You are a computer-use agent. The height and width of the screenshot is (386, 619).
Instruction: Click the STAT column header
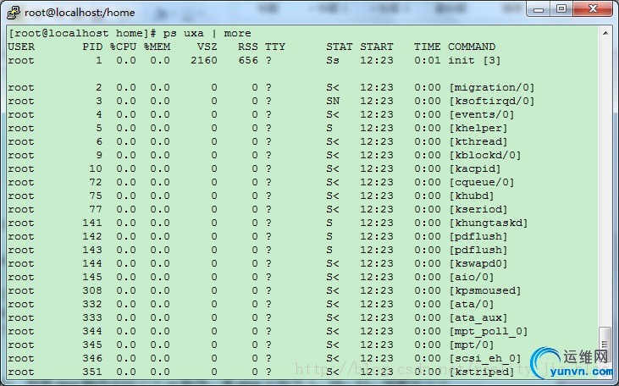[x=339, y=47]
